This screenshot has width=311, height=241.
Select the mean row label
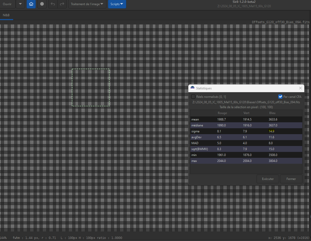click(195, 119)
